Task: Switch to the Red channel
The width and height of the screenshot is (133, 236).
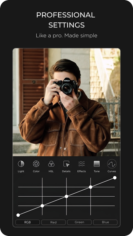Action: pos(54,222)
